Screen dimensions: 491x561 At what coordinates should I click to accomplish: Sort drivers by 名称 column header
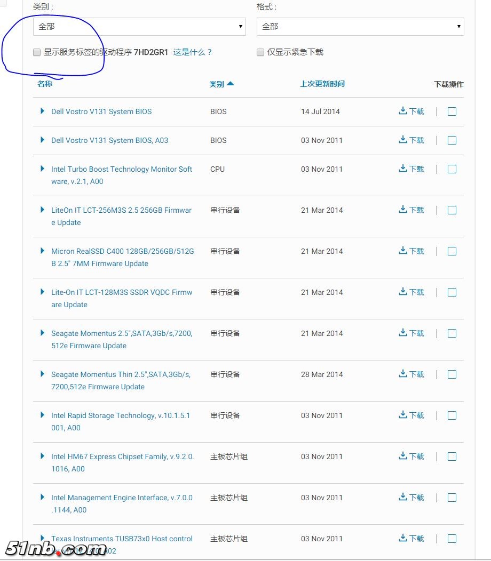coord(45,84)
